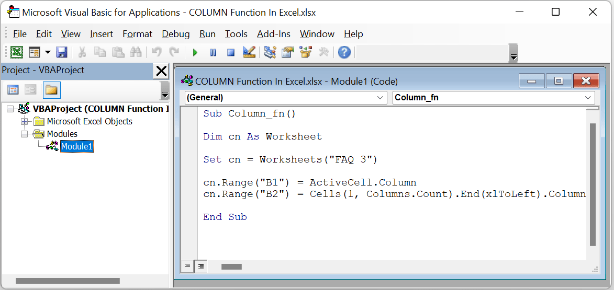614x290 pixels.
Task: Open the Format menu
Action: (x=138, y=34)
